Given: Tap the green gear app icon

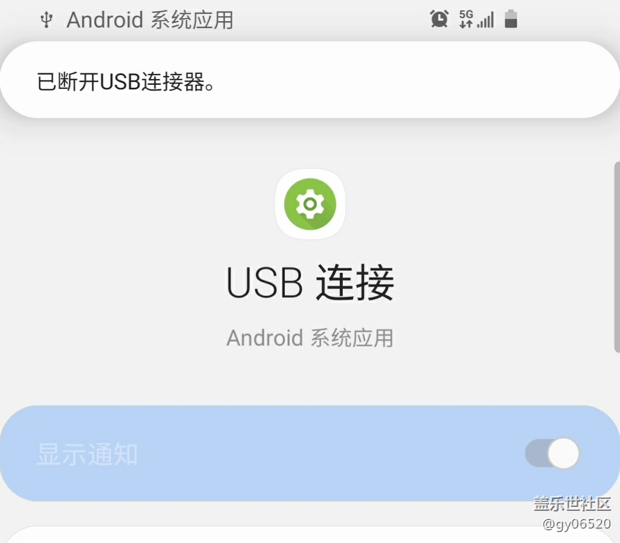Looking at the screenshot, I should [310, 204].
